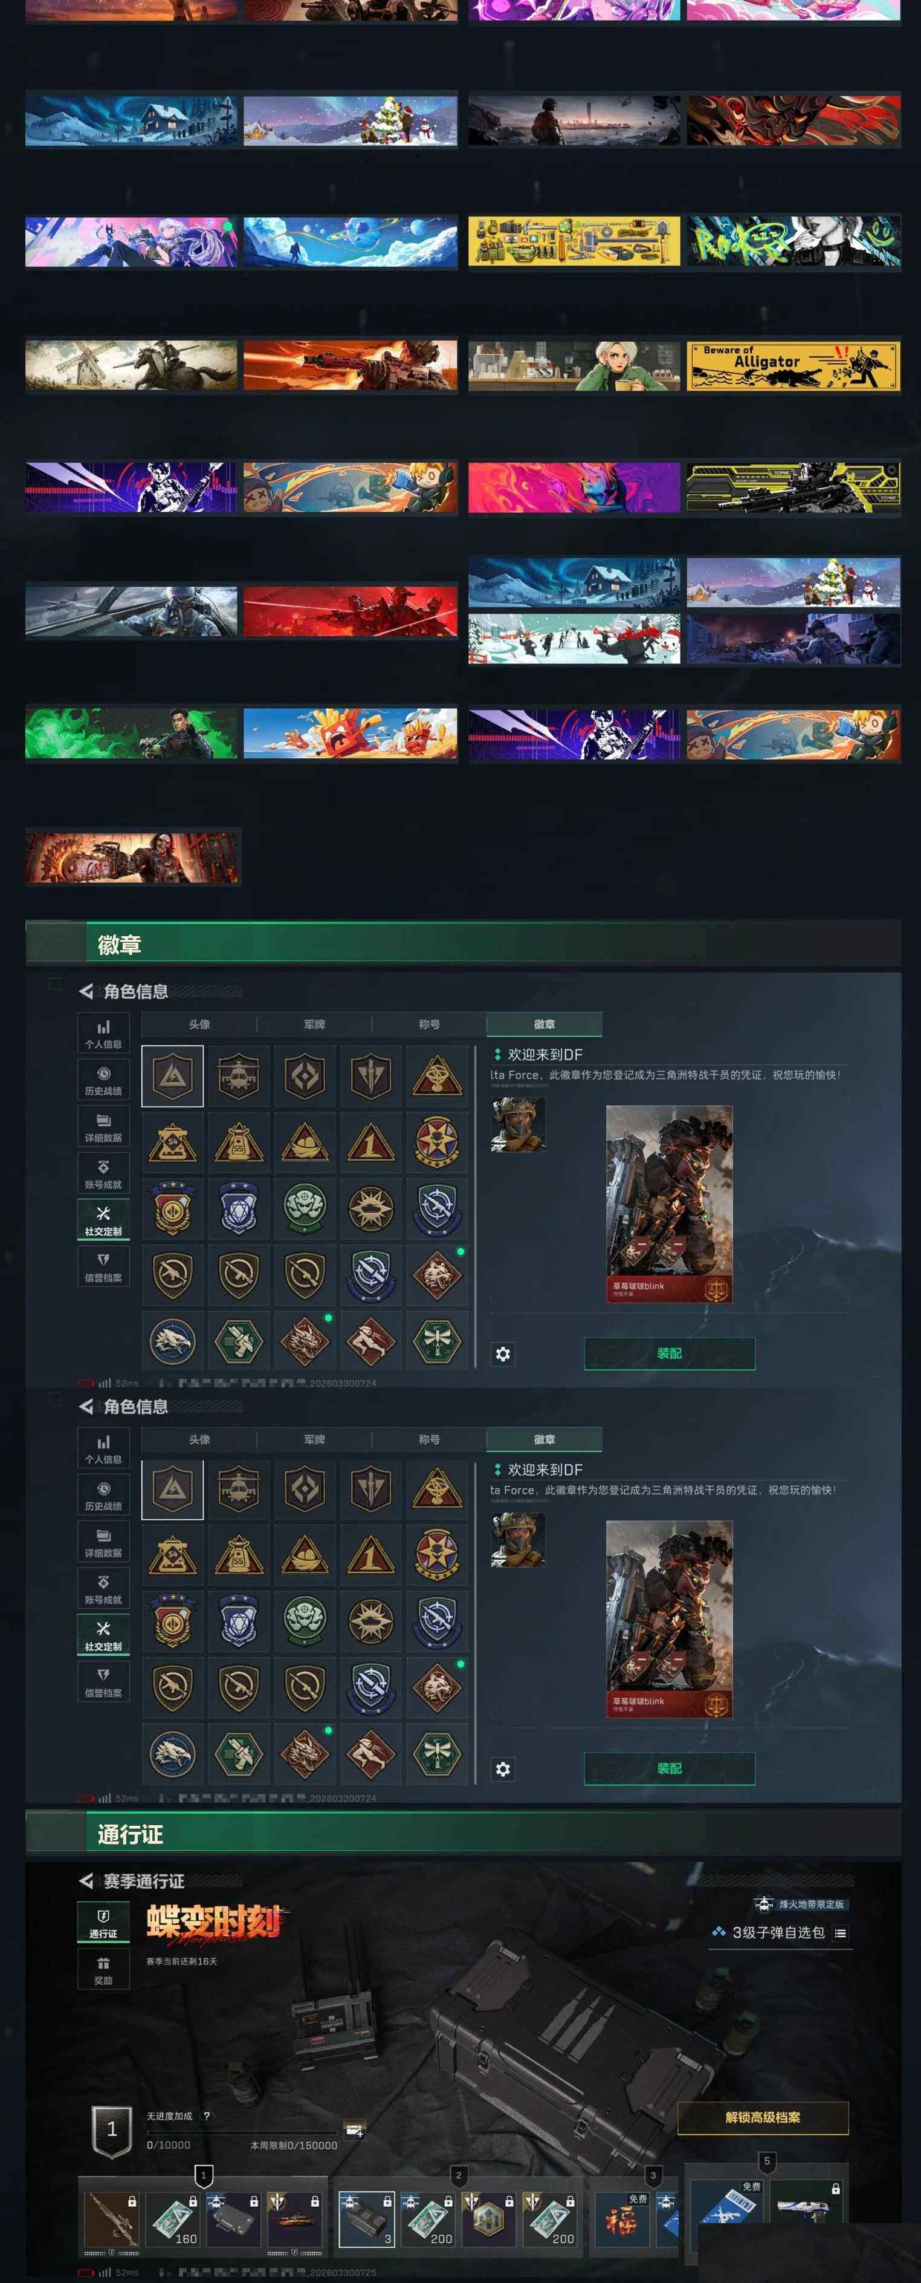This screenshot has width=921, height=2283.
Task: Click the question mark beside 无进度加成
Action: coord(206,2115)
